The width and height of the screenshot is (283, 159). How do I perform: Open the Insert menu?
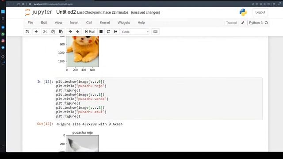[x=74, y=23]
